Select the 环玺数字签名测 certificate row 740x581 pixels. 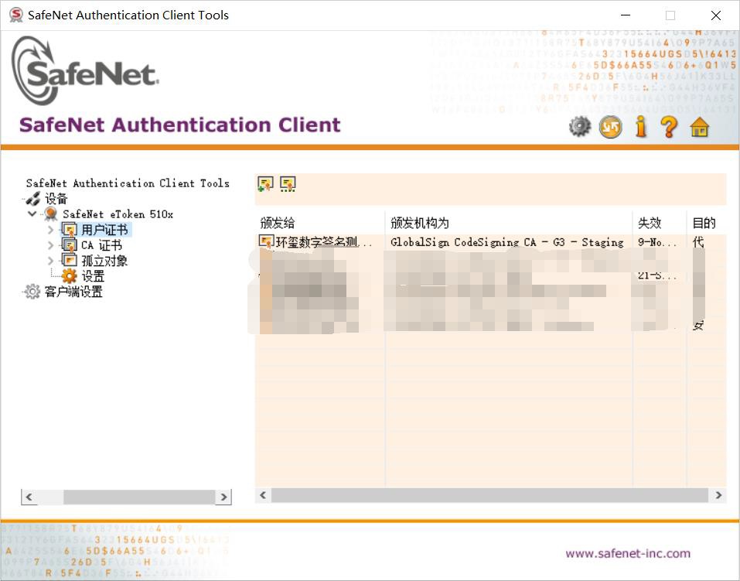490,242
